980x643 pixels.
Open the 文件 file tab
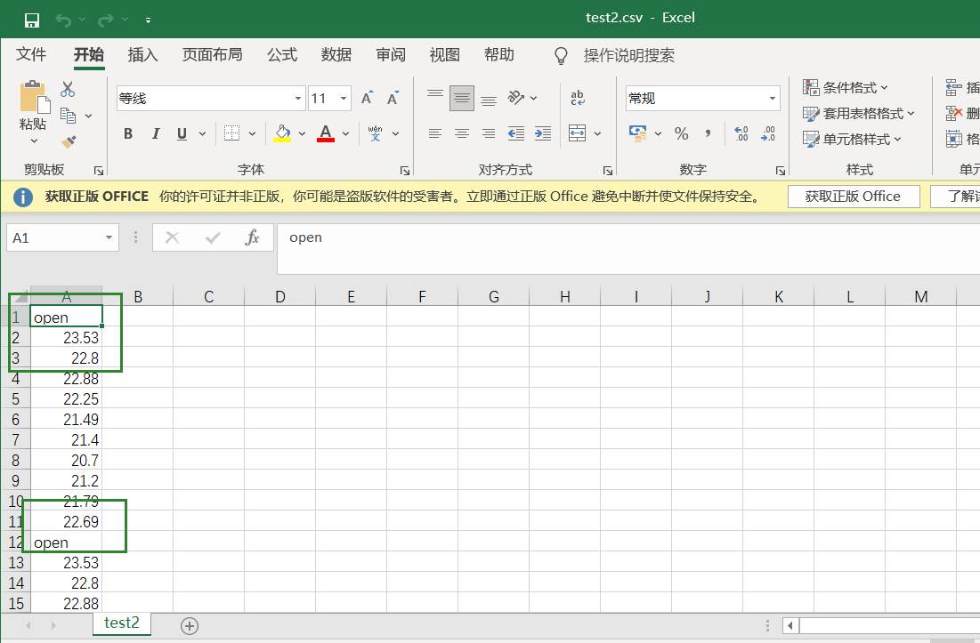coord(31,55)
